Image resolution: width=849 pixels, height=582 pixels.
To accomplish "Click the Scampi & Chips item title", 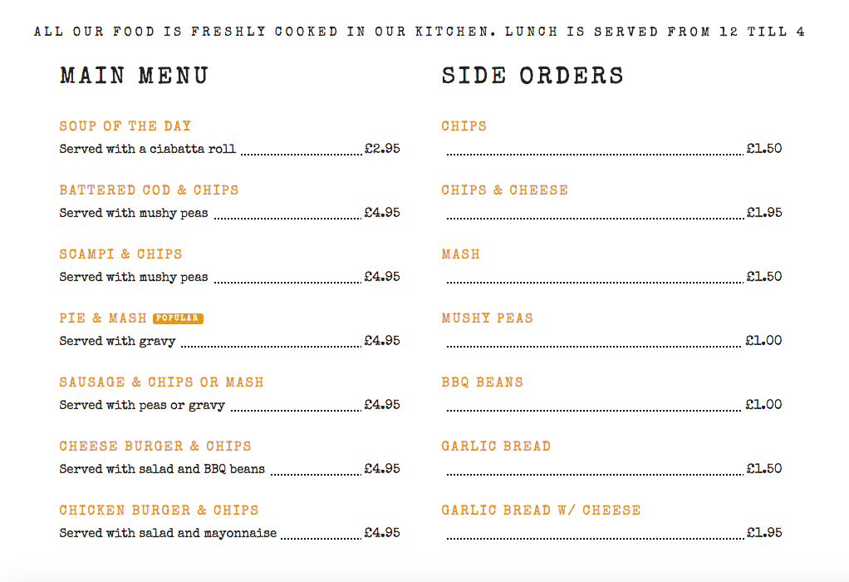I will pos(120,254).
